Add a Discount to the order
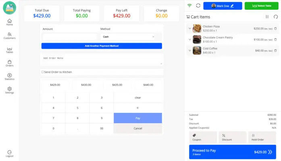The image size is (281, 161). 233,137
